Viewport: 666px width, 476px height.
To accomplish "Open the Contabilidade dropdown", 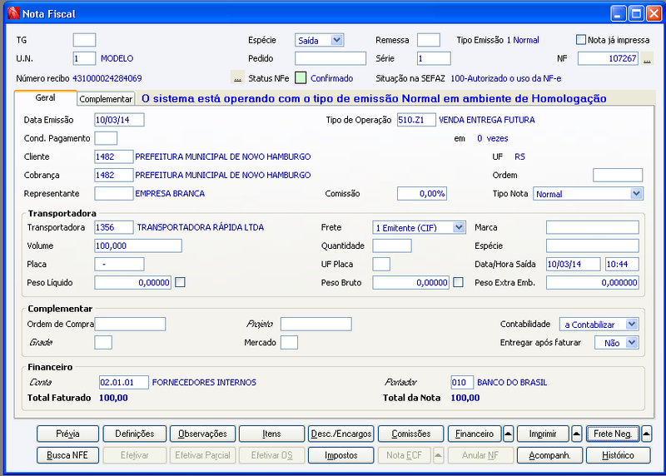I will click(x=599, y=325).
